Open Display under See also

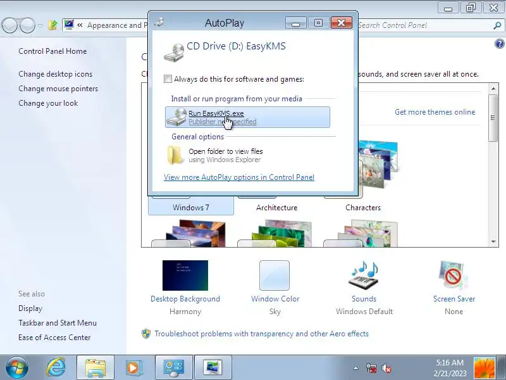30,308
